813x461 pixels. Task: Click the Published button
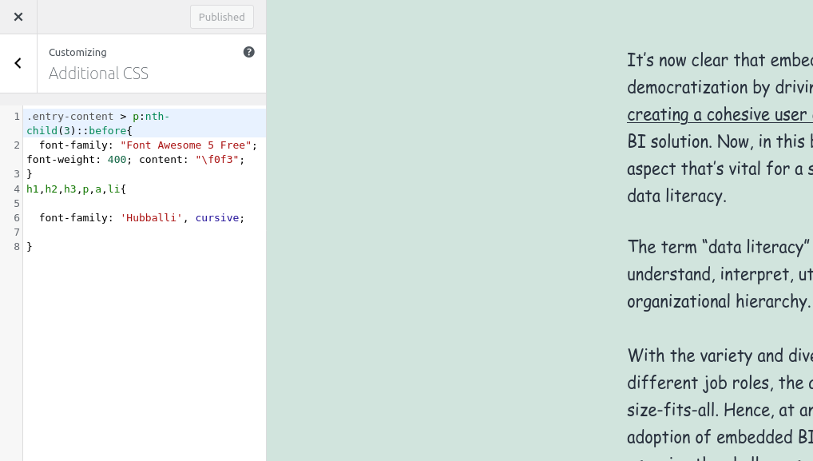pos(222,17)
